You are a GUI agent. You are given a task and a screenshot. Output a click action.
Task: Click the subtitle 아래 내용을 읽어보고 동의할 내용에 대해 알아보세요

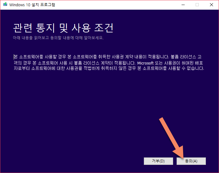[58, 38]
